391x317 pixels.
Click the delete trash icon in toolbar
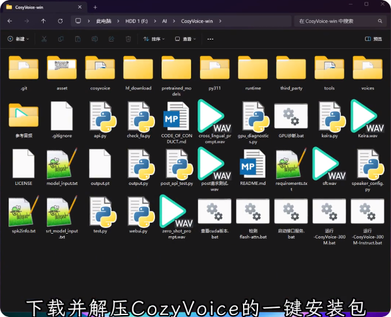point(128,39)
